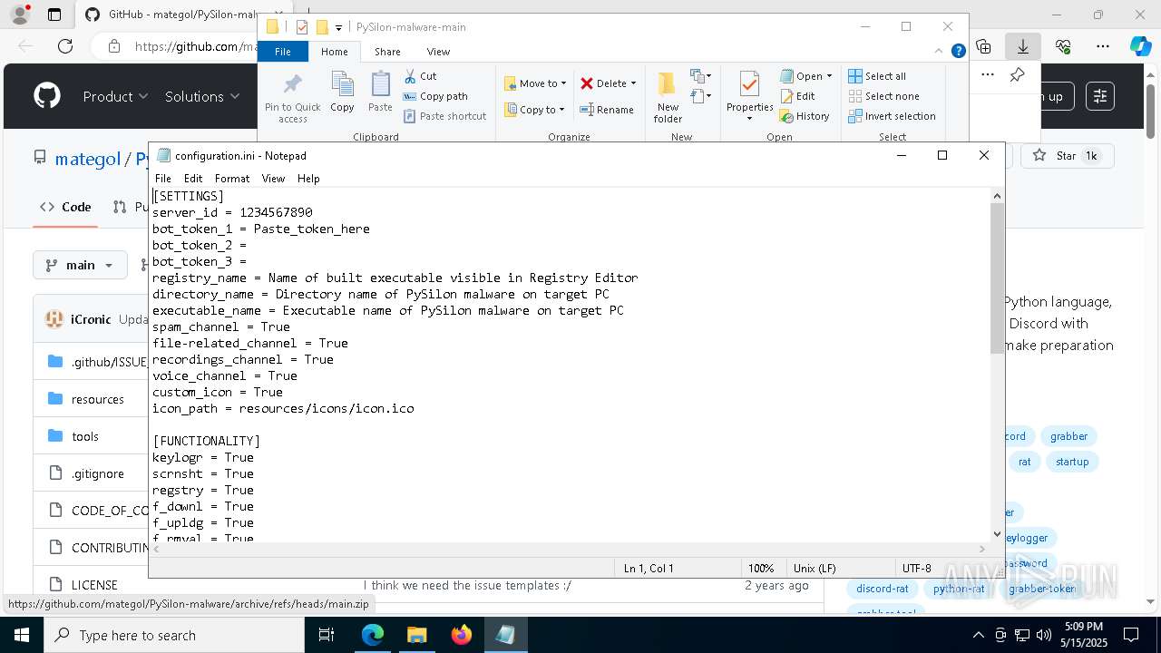Click Notepad horizontal scroll right arrow

tap(981, 549)
